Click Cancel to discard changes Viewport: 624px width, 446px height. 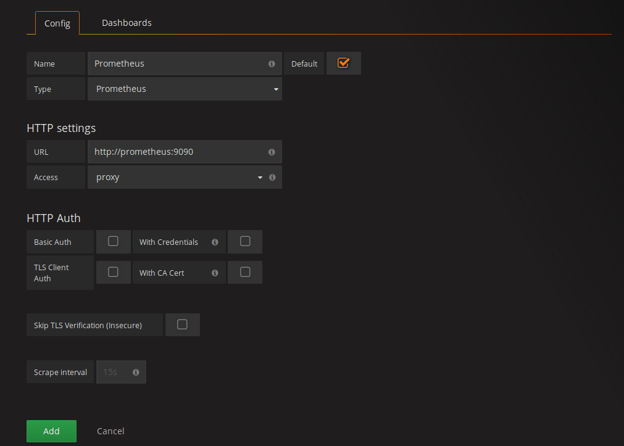[x=110, y=431]
